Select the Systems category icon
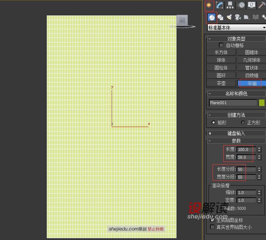 (264, 17)
